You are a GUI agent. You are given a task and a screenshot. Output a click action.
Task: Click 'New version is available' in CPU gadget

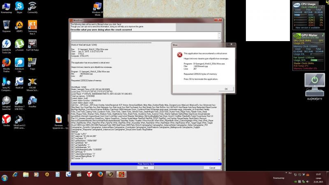(x=307, y=28)
